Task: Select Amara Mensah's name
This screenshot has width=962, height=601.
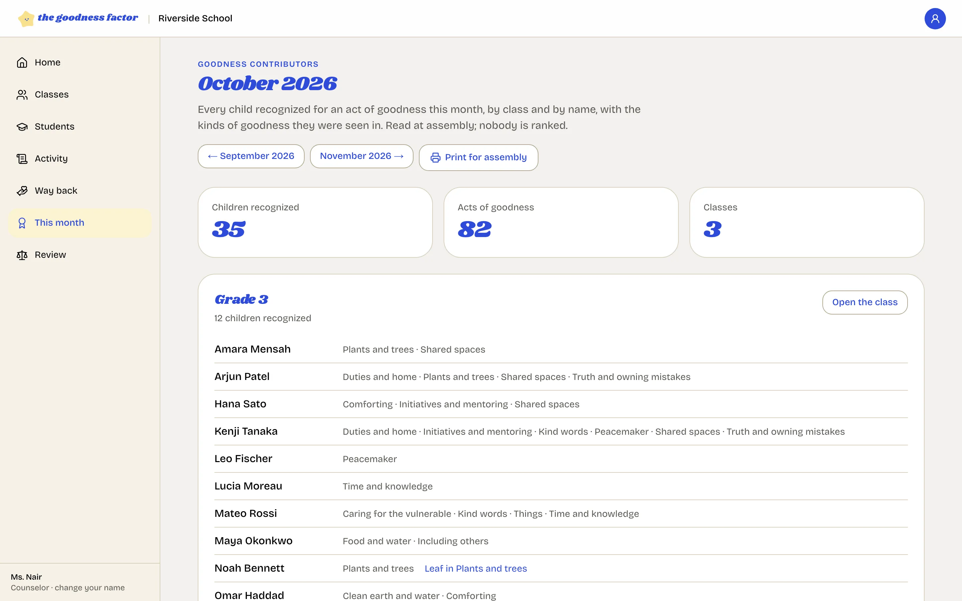Action: click(x=253, y=349)
